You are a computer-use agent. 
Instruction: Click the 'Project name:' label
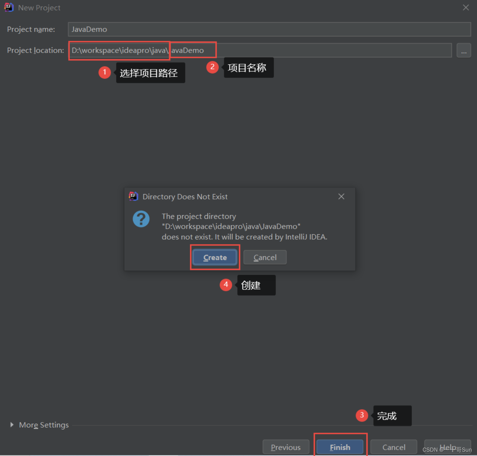pyautogui.click(x=31, y=29)
